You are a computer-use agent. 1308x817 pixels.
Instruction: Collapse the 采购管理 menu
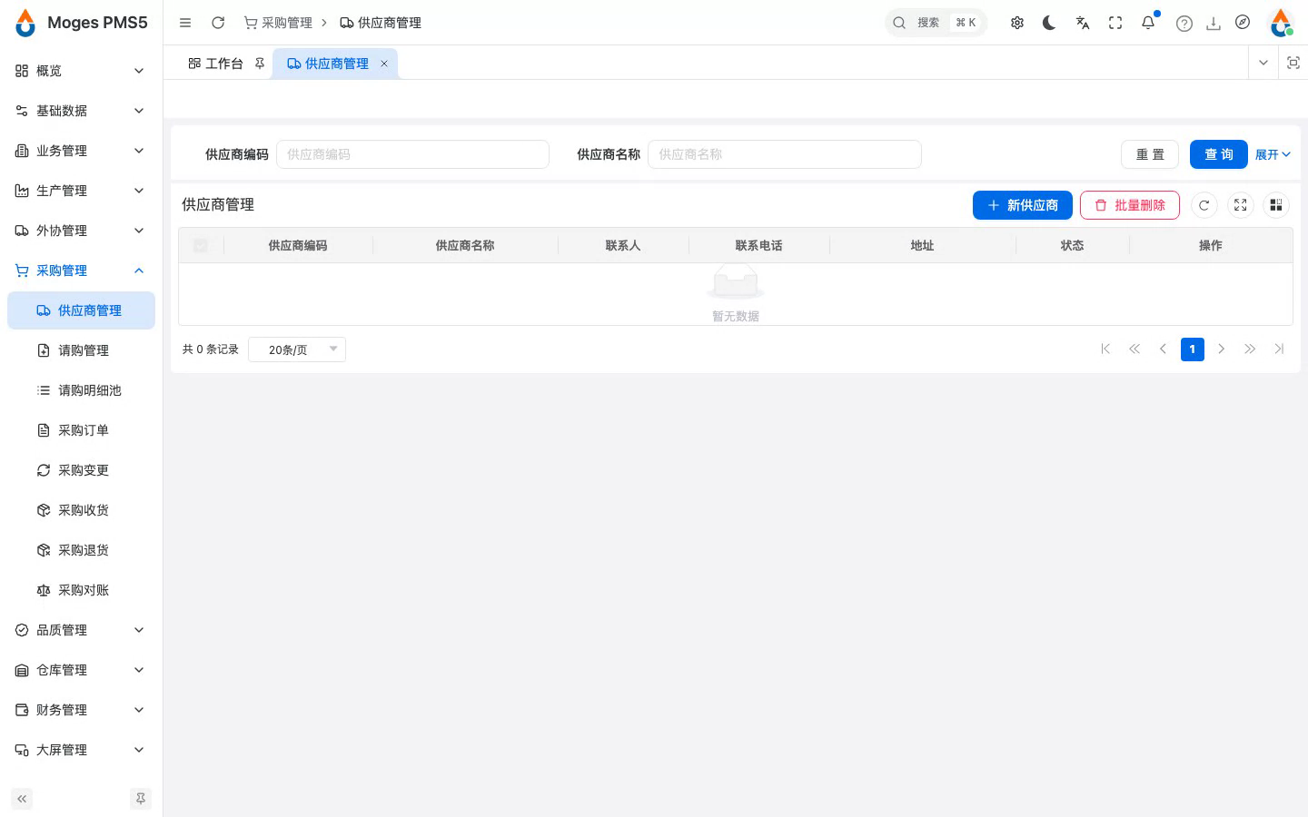(x=81, y=271)
